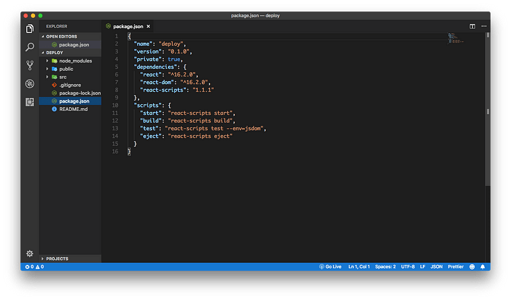Click the "private" true value
Image resolution: width=511 pixels, height=300 pixels.
click(x=174, y=59)
